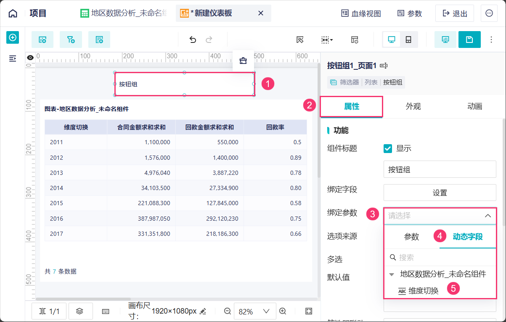Switch to the 参数 tab in dropdown
The height and width of the screenshot is (322, 506).
click(412, 237)
